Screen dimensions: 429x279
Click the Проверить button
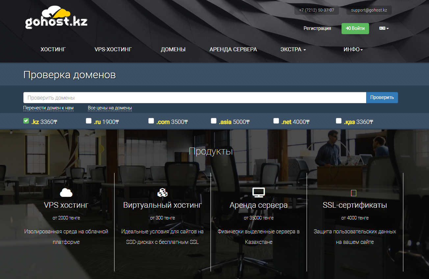(x=382, y=98)
